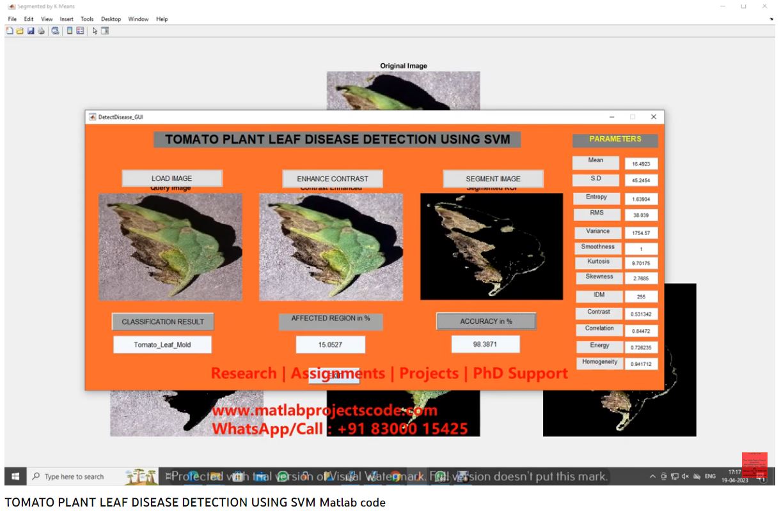Click the Mean parameter label
Screen dimensions: 781x511
click(x=596, y=162)
